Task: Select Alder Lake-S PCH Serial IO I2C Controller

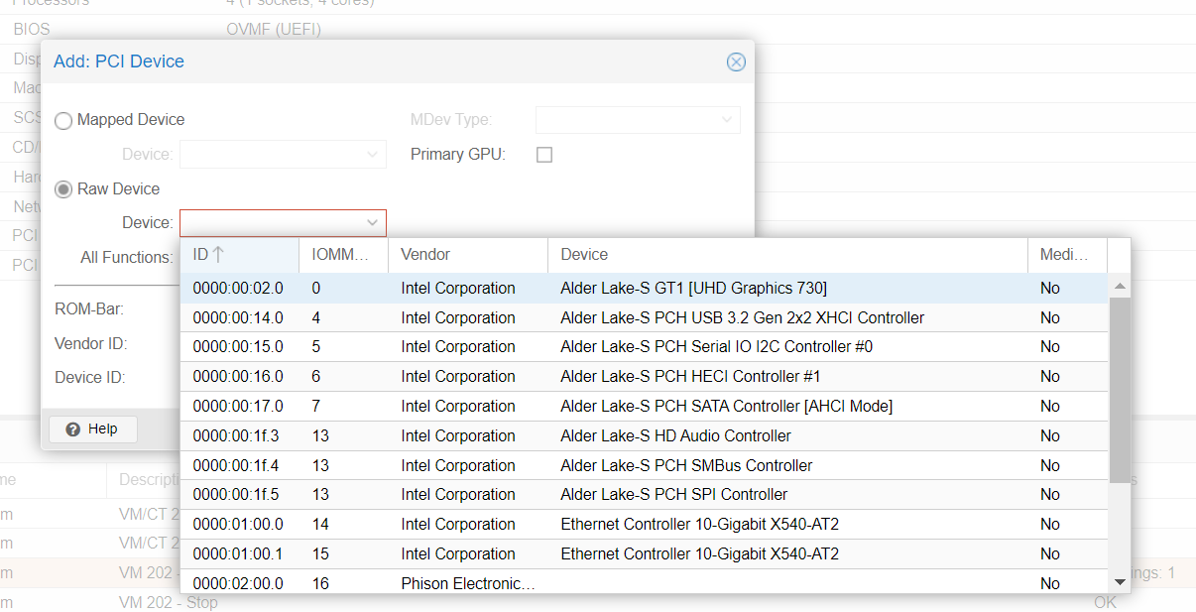Action: click(644, 347)
